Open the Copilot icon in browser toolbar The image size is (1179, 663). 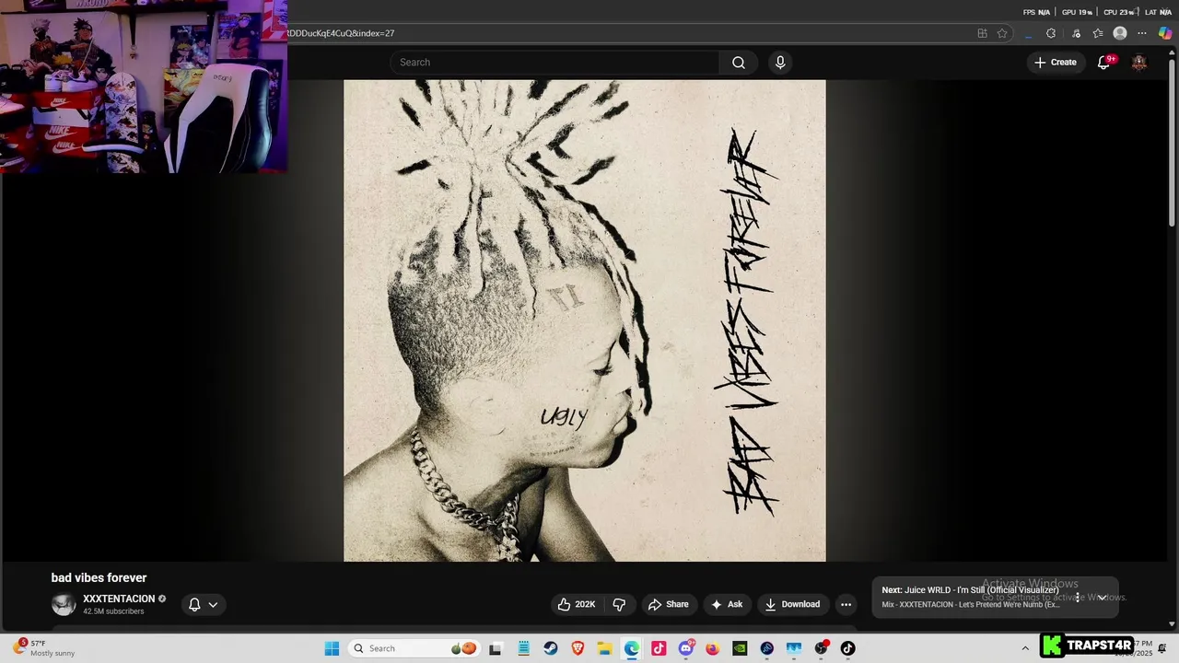click(x=1165, y=33)
